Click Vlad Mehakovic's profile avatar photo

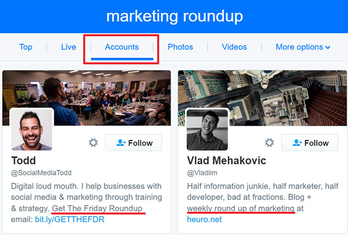click(207, 130)
